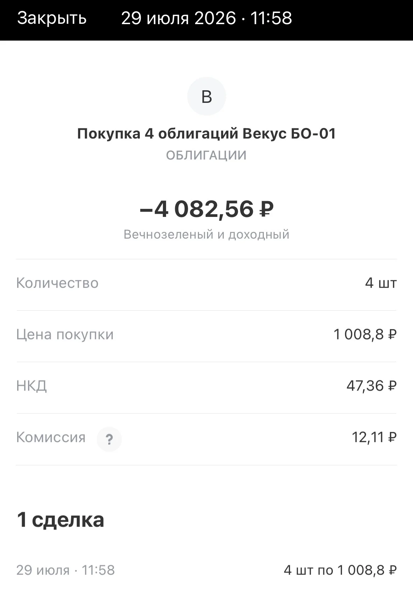Tap the НКД row label
Screen dimensions: 413x593
pos(32,386)
